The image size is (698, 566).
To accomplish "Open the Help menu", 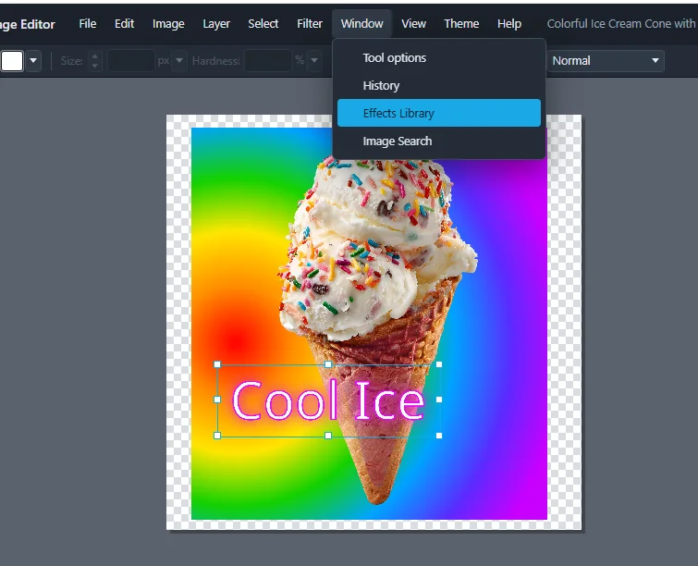I will pyautogui.click(x=509, y=24).
